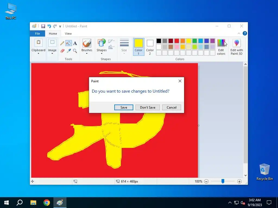Select the Magnifier tool
This screenshot has width=278, height=208.
click(75, 51)
